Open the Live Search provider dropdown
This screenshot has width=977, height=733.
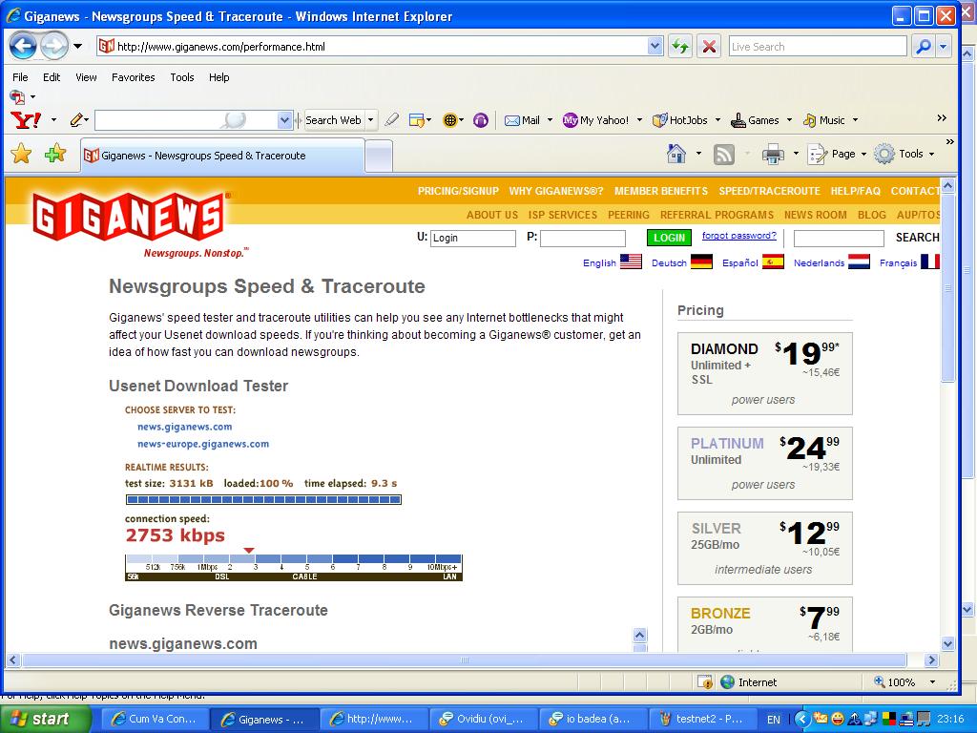pos(944,46)
